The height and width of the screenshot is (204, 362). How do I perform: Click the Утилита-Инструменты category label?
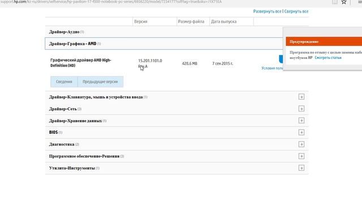[x=72, y=168]
